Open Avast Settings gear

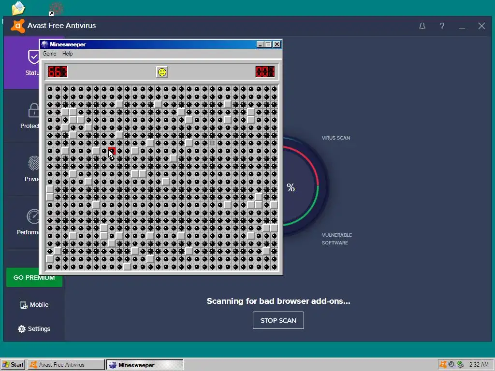[x=34, y=328]
